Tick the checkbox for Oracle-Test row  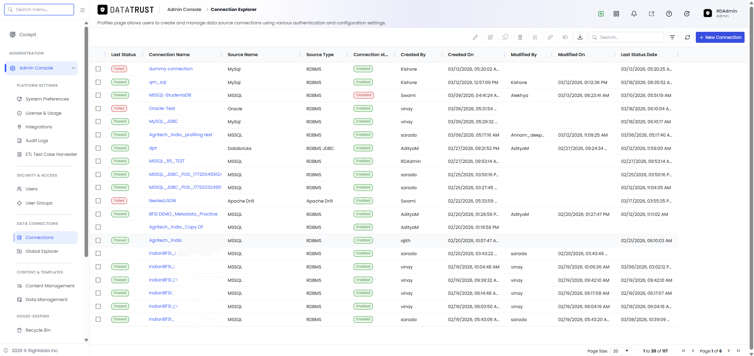98,108
